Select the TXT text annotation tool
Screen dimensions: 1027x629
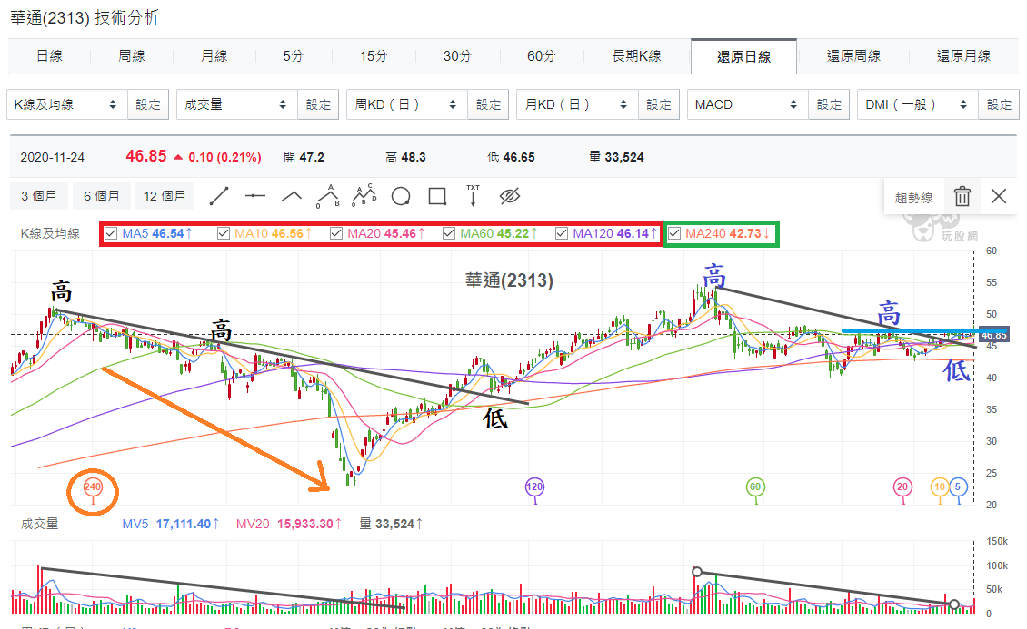tap(473, 195)
